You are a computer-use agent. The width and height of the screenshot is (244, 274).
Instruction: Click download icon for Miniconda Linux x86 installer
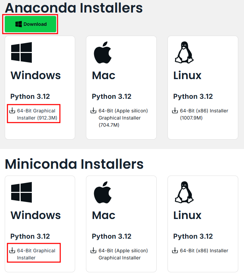(175, 250)
